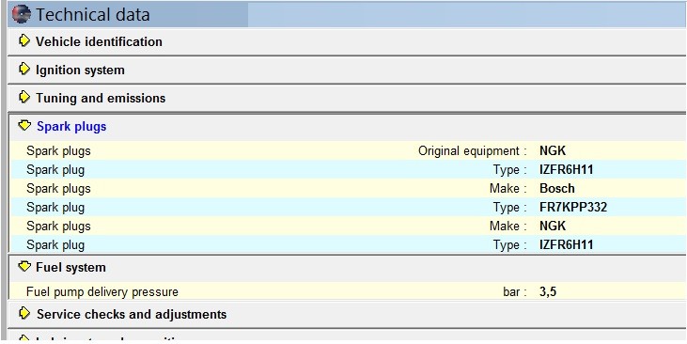
Task: Expand Ignition system arrow
Action: pyautogui.click(x=24, y=69)
